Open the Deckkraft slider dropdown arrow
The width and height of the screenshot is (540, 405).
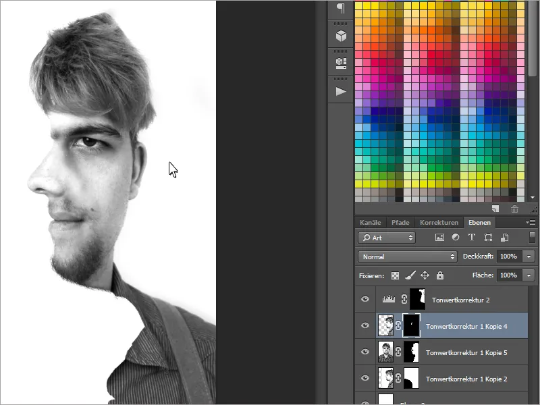click(x=529, y=256)
